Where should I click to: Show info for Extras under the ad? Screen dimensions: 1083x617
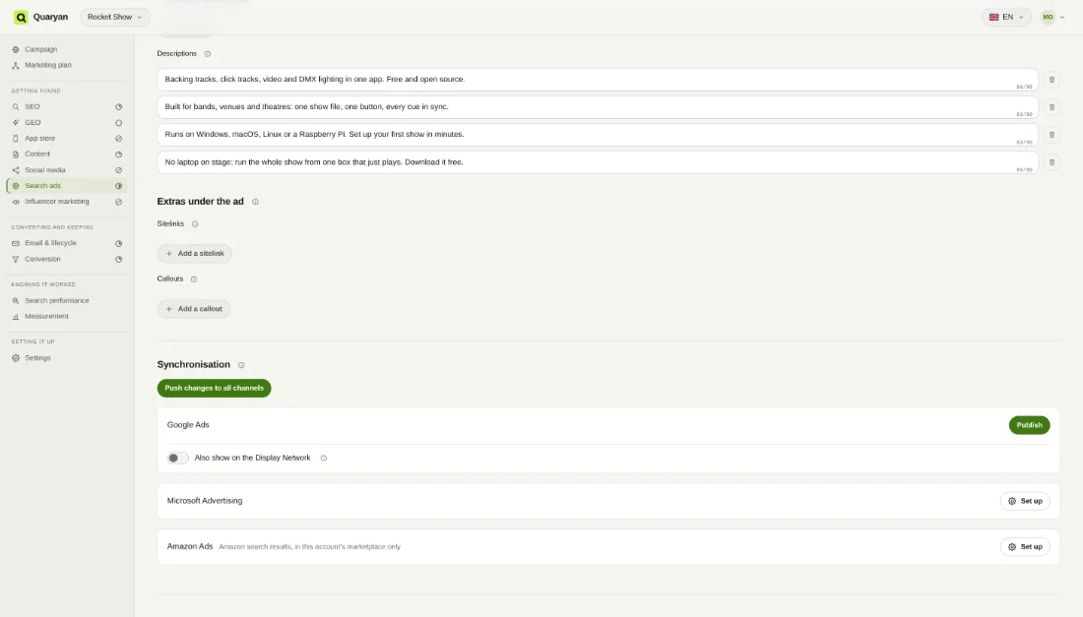[256, 202]
